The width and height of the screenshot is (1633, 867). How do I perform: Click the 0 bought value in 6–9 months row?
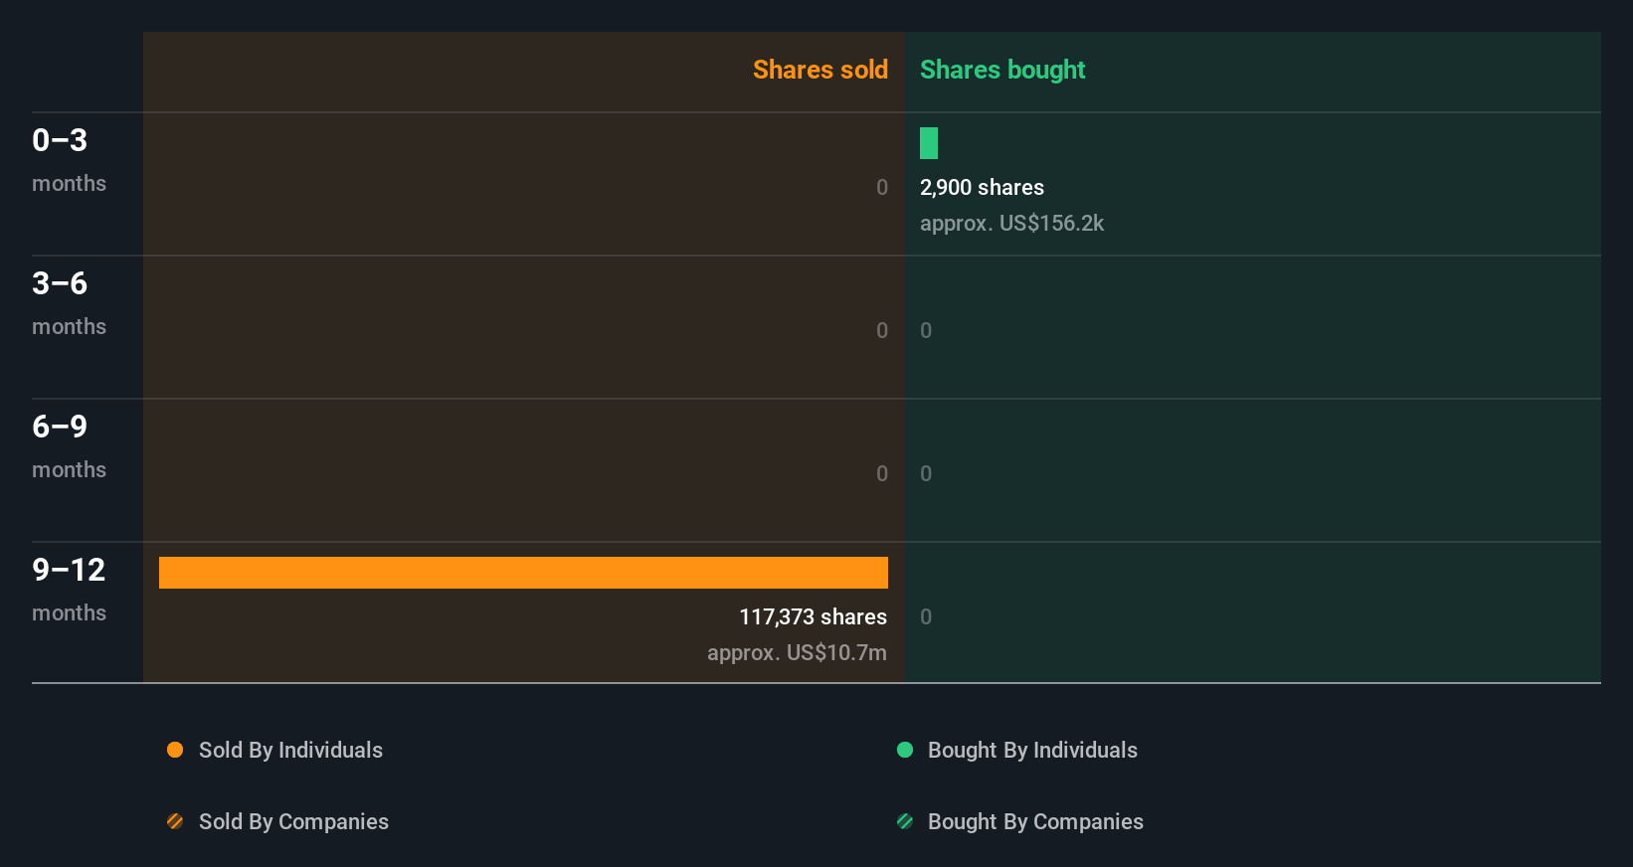[926, 473]
